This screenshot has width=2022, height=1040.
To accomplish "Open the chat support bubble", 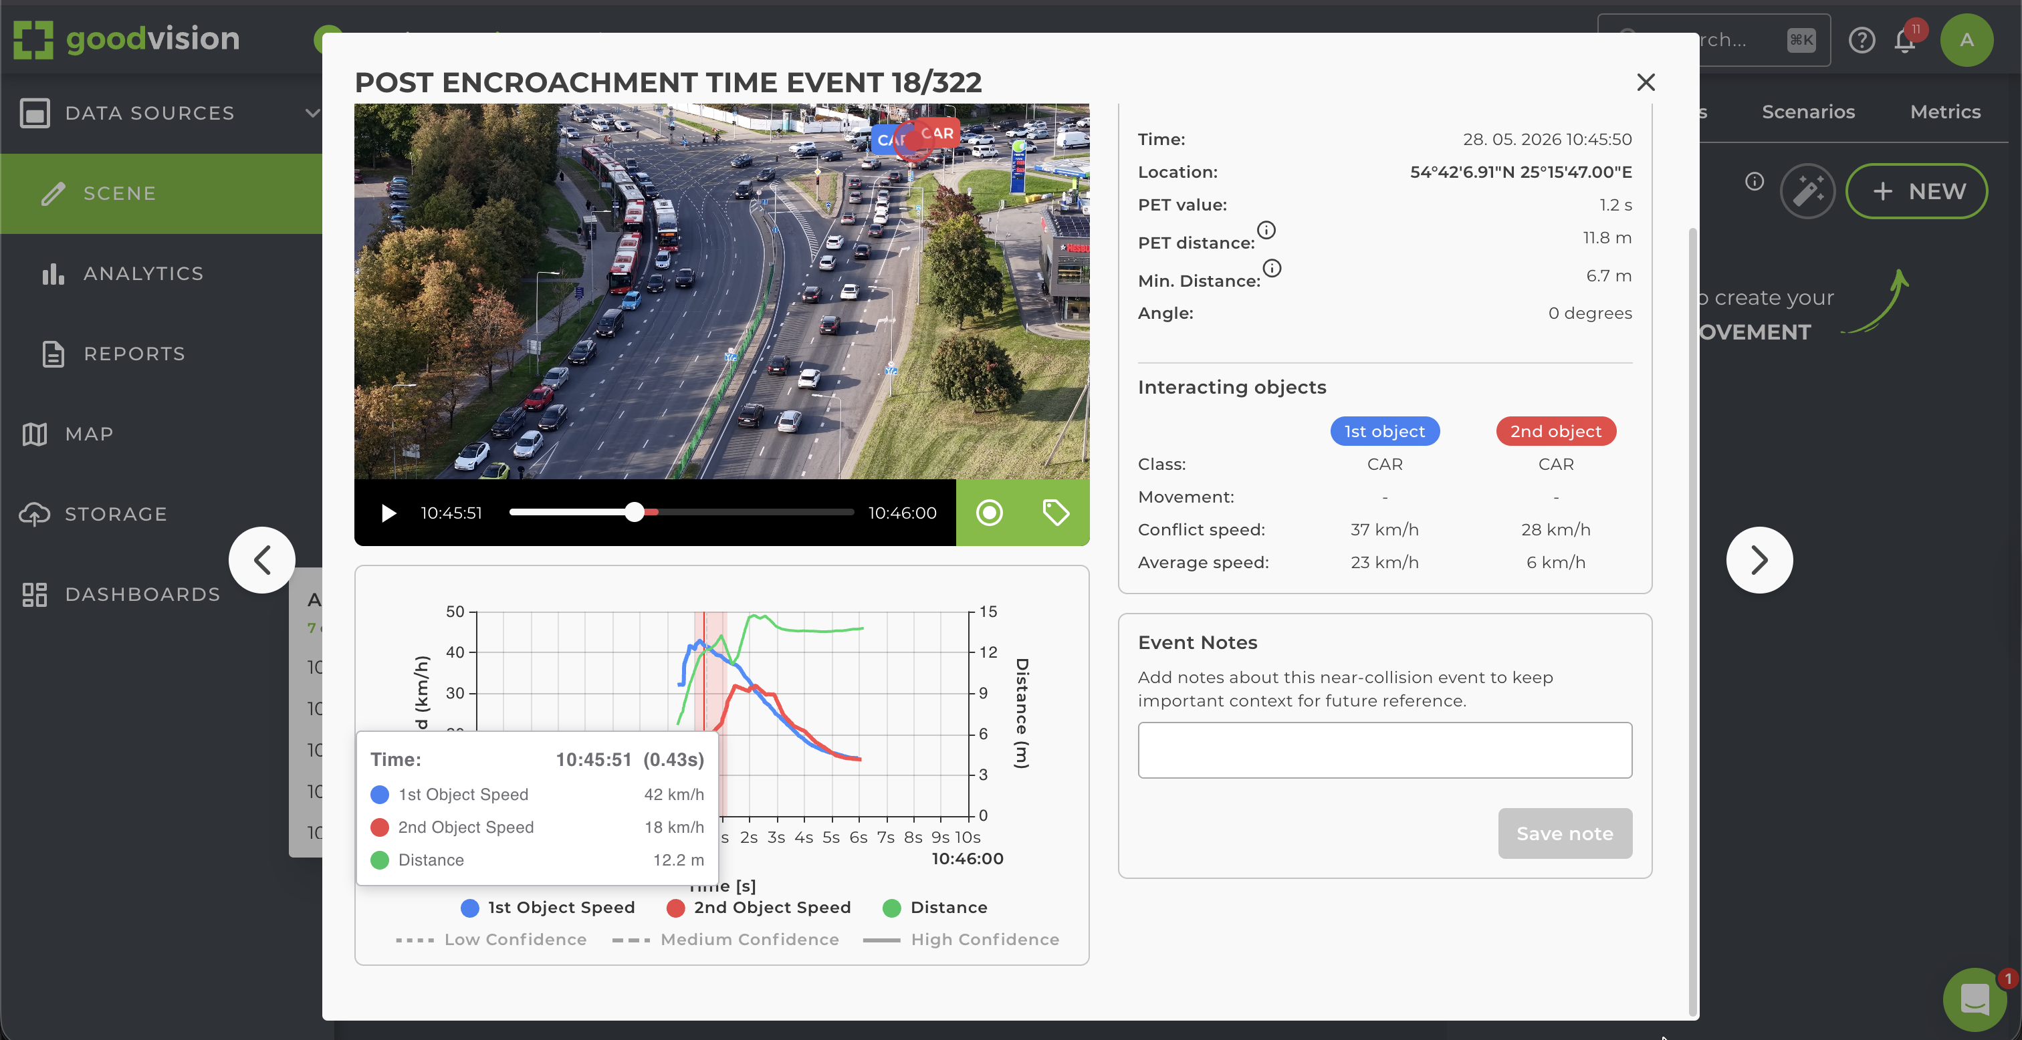I will pyautogui.click(x=1974, y=999).
